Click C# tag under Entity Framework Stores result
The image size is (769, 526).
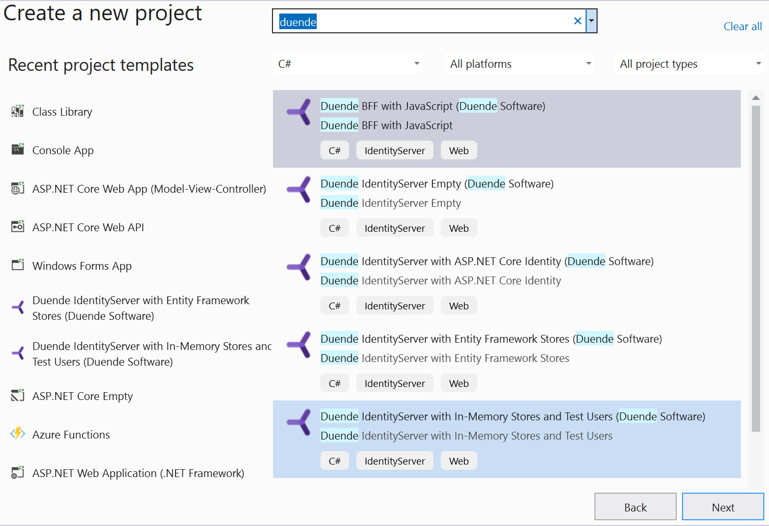[334, 383]
